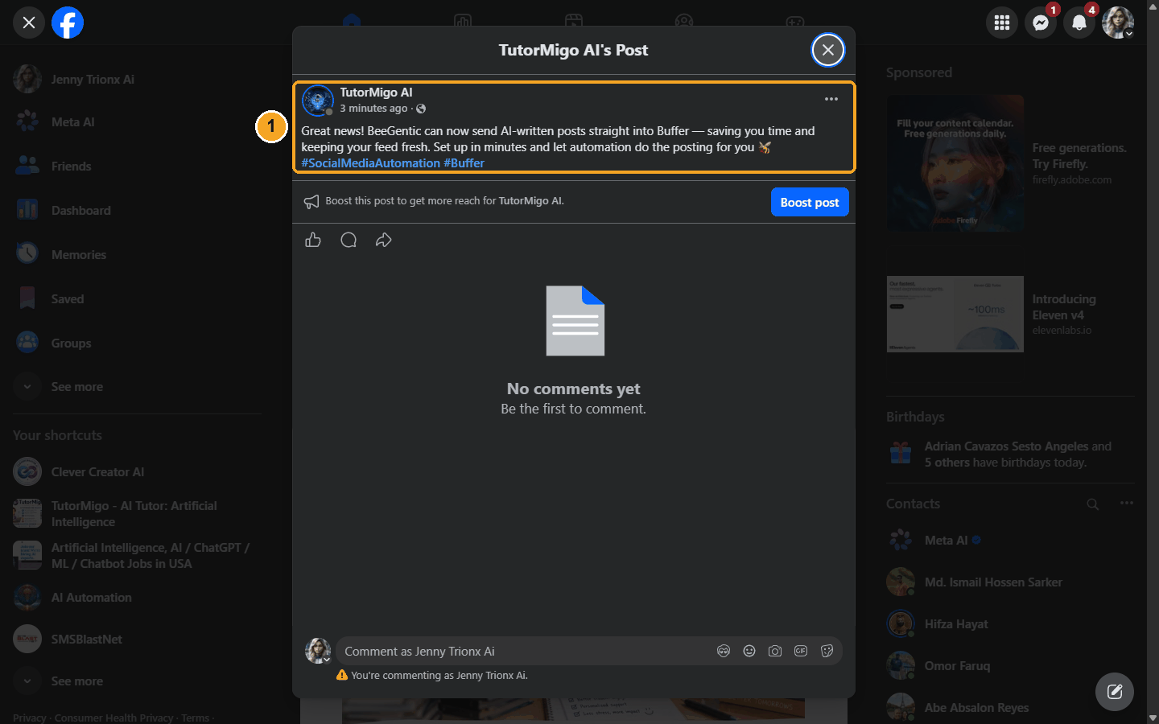Switch commenting identity via avatar arrow
Screen dimensions: 1159x724
327,660
